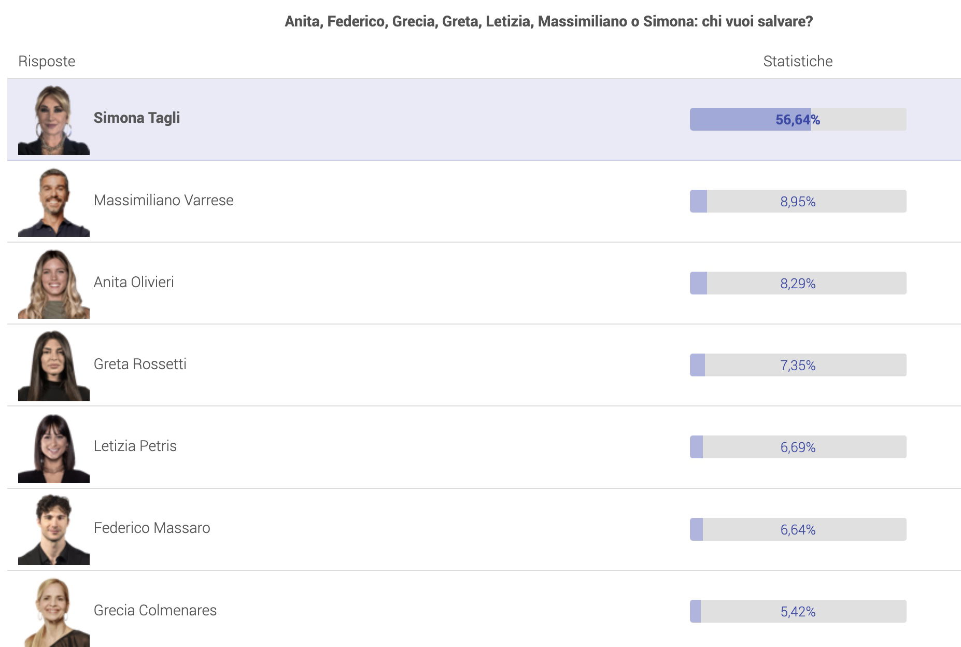The width and height of the screenshot is (961, 647).
Task: Choose Grecia Colmenares name text
Action: coord(155,610)
